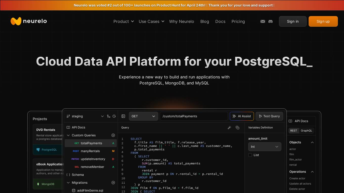Click the PostgreSQL elephant icon

(38, 150)
